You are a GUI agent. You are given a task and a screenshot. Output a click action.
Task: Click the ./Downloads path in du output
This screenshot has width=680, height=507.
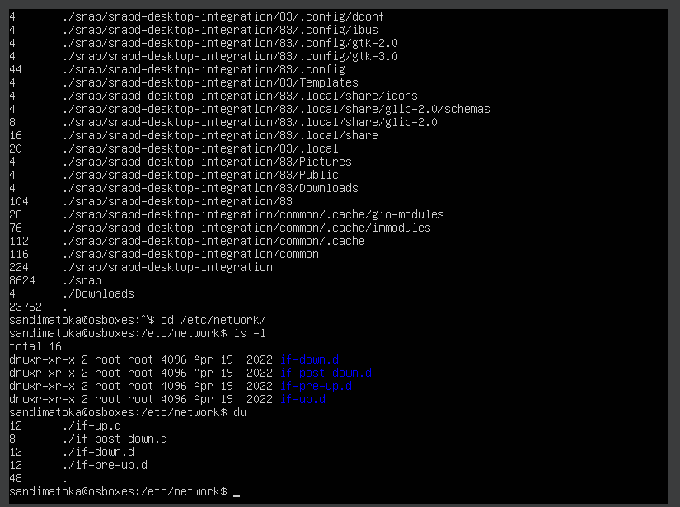[x=98, y=293]
